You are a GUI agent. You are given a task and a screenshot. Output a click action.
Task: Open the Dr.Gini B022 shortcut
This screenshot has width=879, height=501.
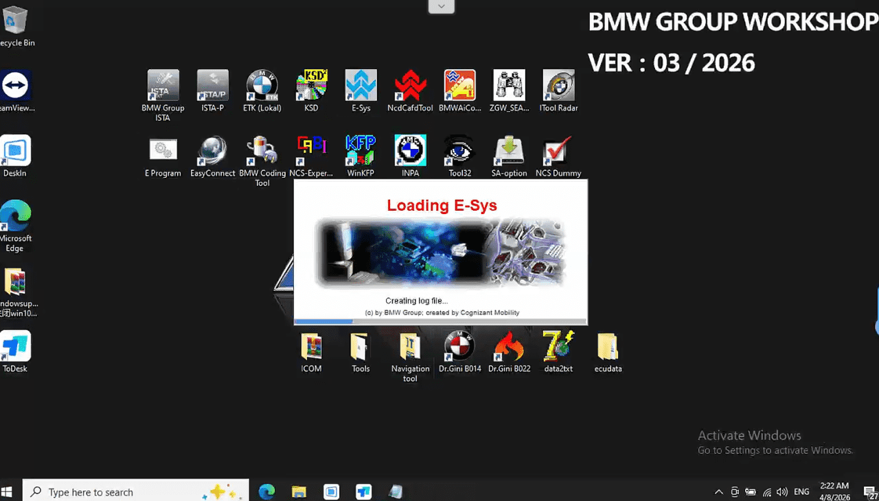point(509,347)
